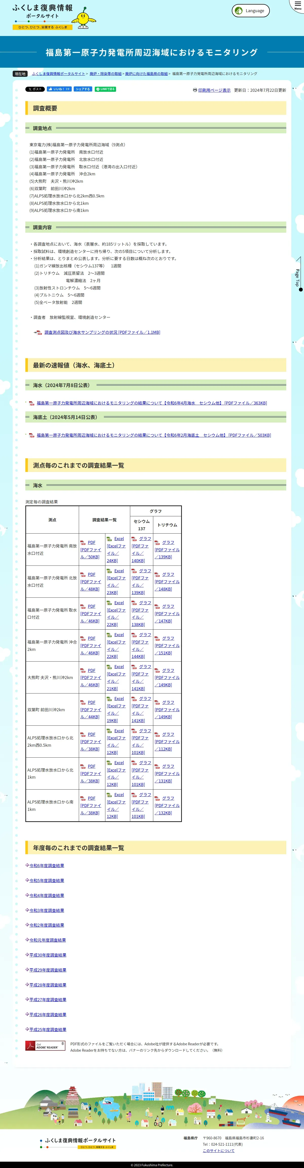Click Excel icon in 放水口から北1km row
Image resolution: width=304 pixels, height=1168 pixels.
[x=109, y=763]
